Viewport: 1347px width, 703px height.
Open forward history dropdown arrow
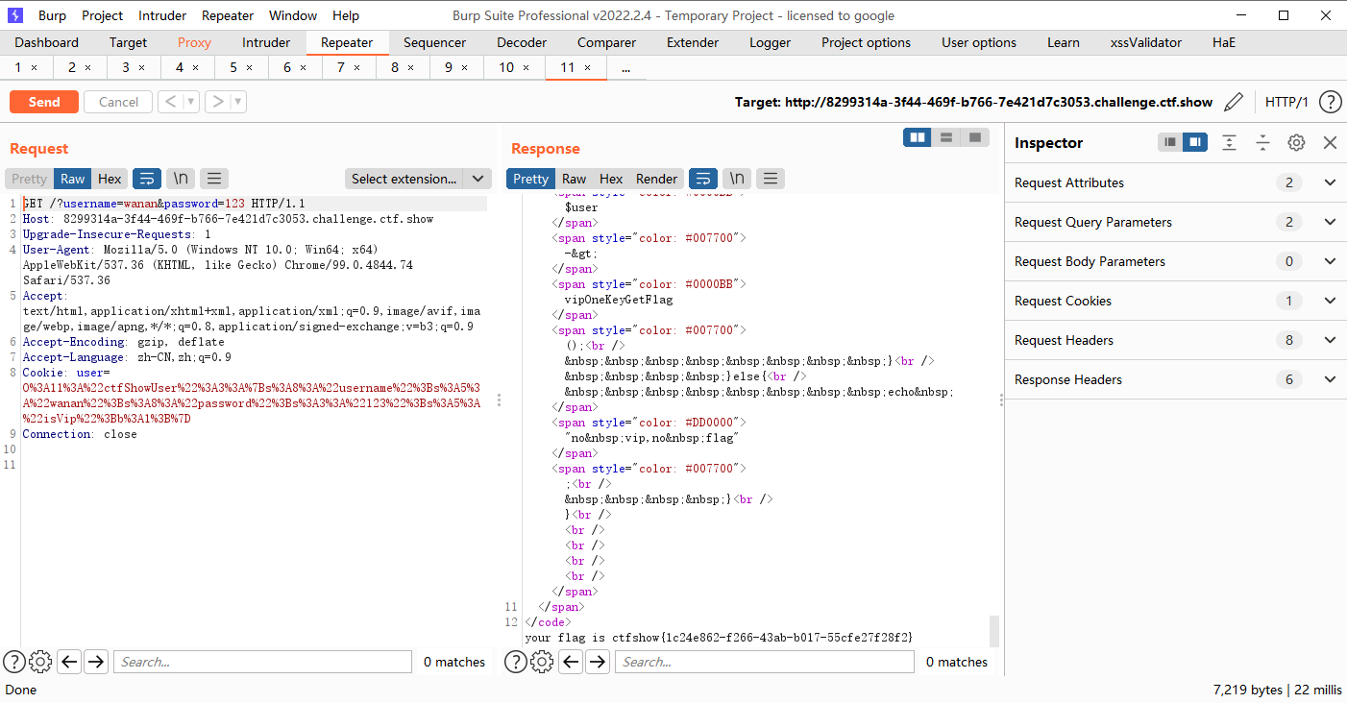tap(239, 102)
